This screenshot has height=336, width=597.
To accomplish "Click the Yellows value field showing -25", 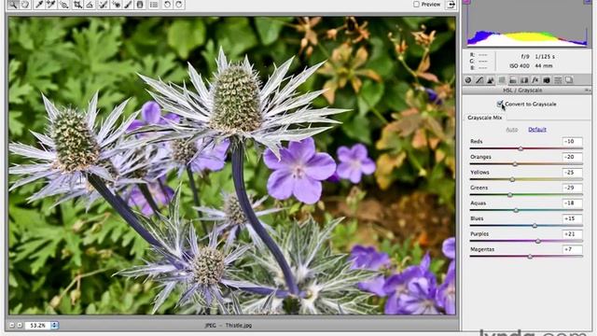I will click(x=572, y=172).
